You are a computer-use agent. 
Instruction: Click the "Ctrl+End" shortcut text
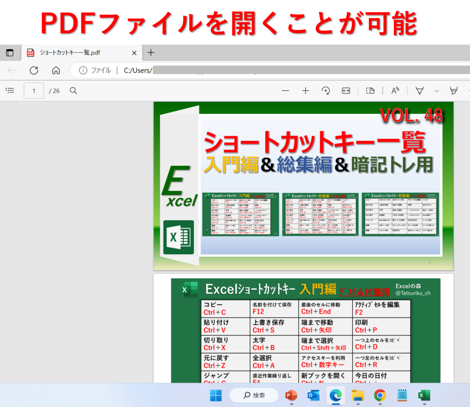coord(316,312)
